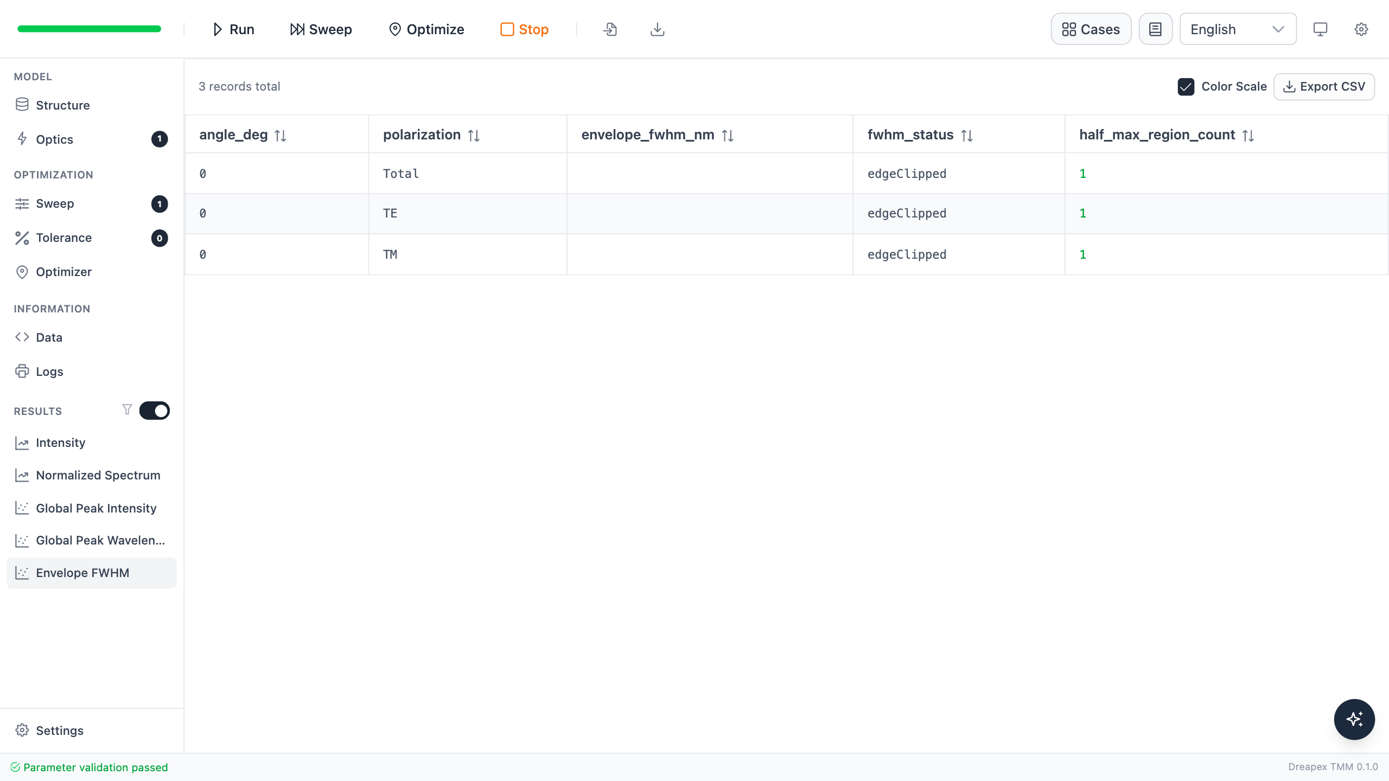Open the Cases button

pyautogui.click(x=1091, y=29)
